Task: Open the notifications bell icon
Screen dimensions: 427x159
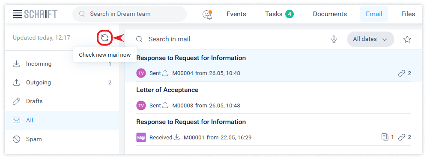Action: (208, 14)
